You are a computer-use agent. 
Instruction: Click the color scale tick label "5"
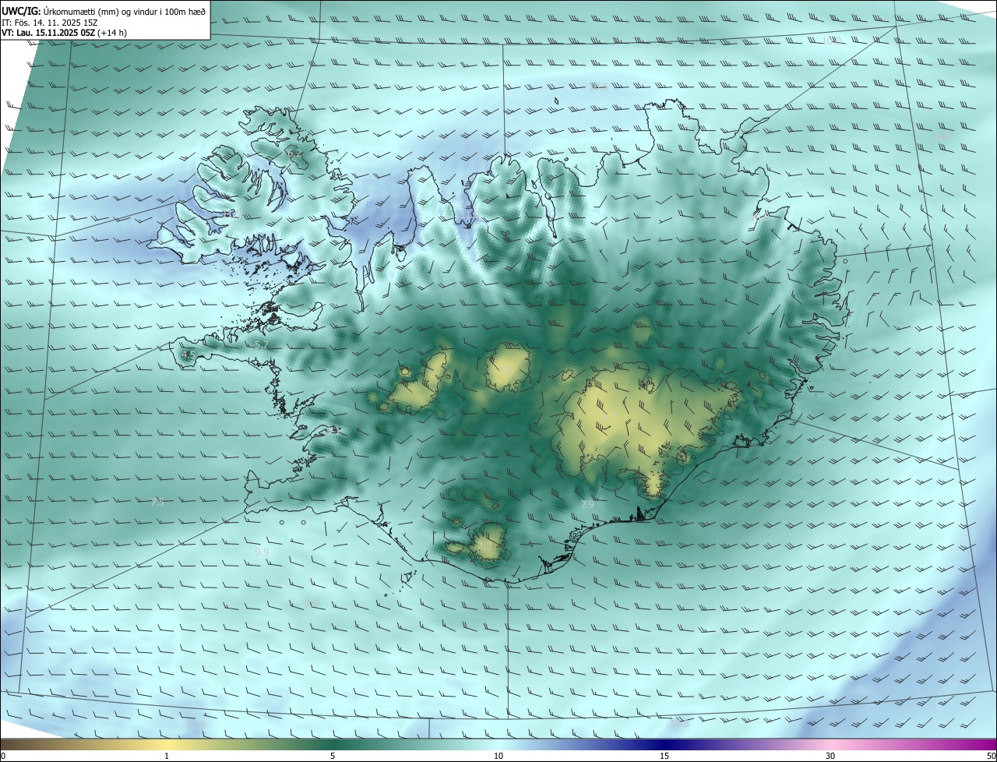(333, 756)
